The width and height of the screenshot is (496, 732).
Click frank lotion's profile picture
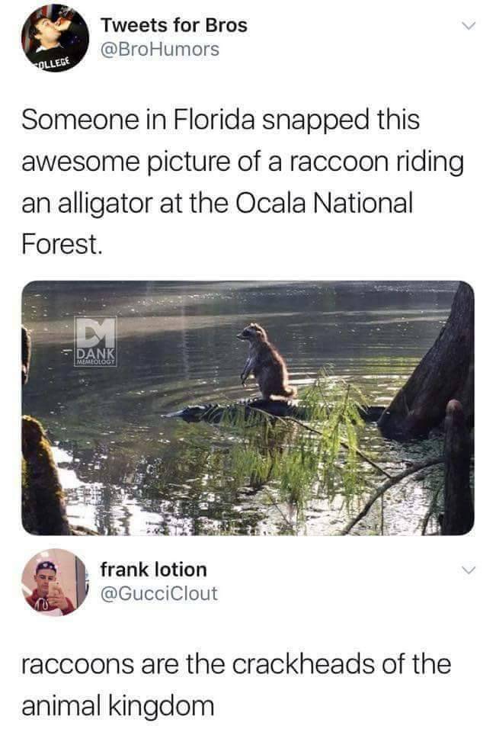(x=54, y=582)
